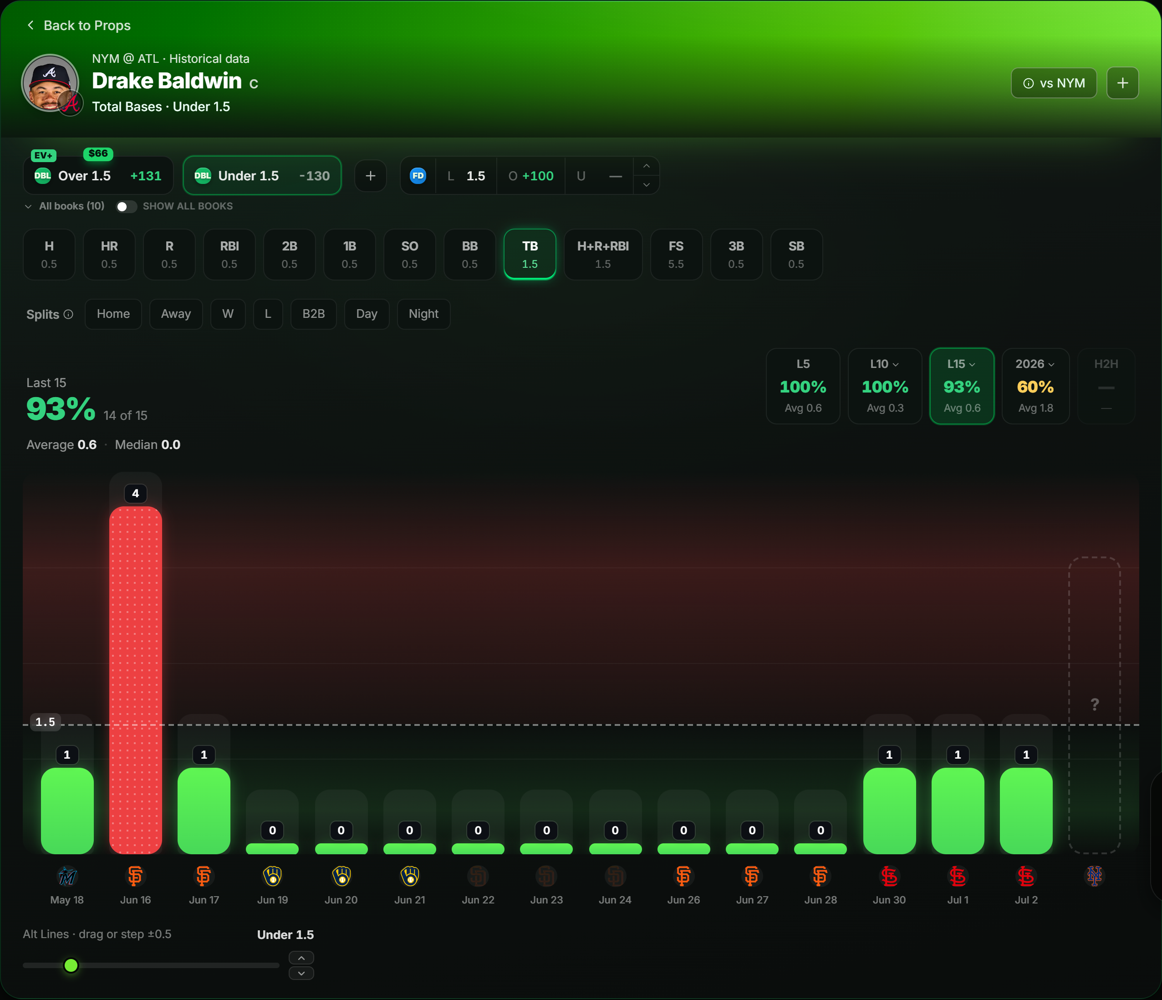The height and width of the screenshot is (1000, 1162).
Task: Raise the alt line with the up stepper
Action: 301,958
